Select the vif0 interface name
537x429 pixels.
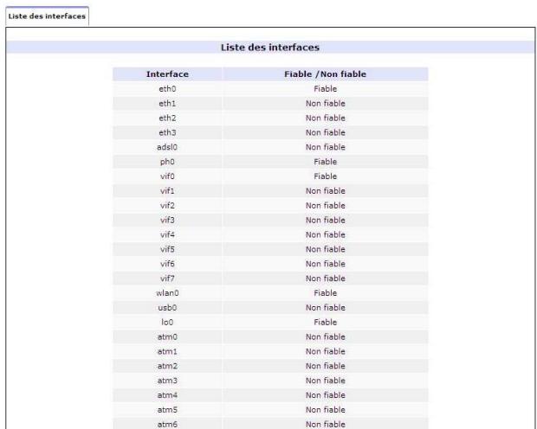(x=168, y=176)
